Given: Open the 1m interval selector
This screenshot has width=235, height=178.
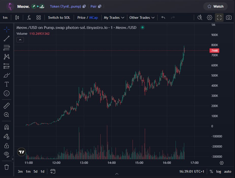Looking at the screenshot, I should pos(5,17).
